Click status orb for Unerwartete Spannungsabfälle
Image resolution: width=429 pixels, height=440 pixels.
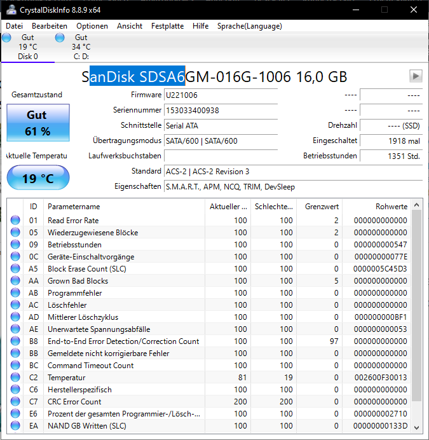click(15, 329)
